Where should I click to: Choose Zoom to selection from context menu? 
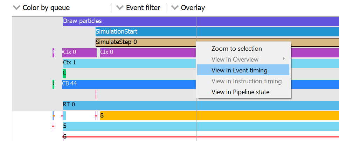236,49
